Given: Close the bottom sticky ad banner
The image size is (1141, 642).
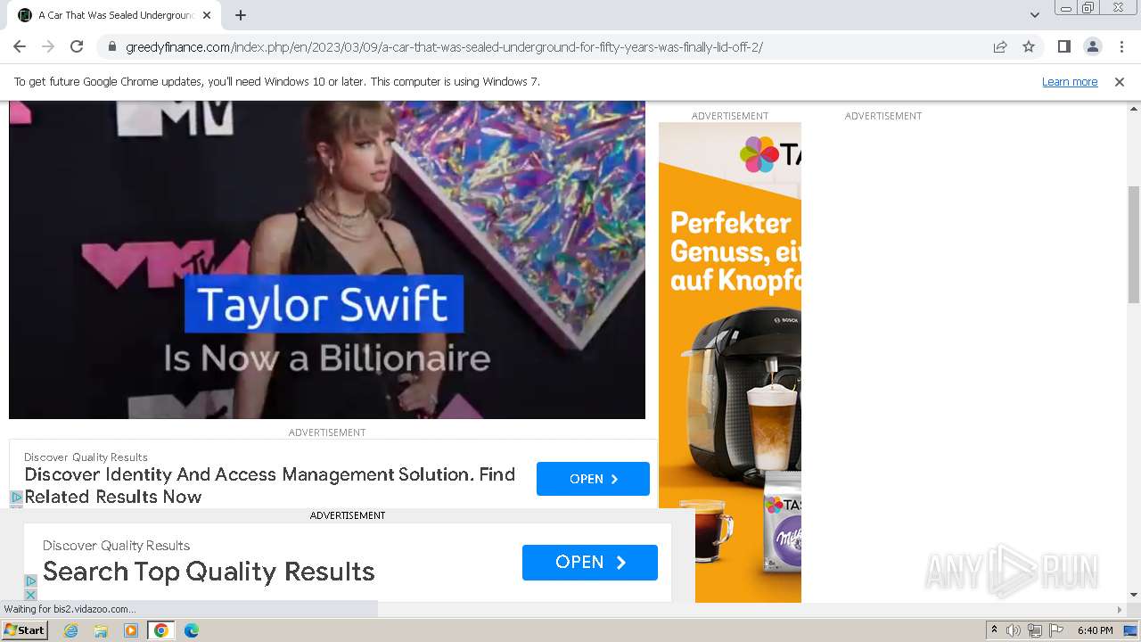Looking at the screenshot, I should (x=30, y=594).
